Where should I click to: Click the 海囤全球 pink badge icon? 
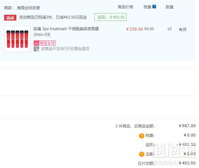45,43
